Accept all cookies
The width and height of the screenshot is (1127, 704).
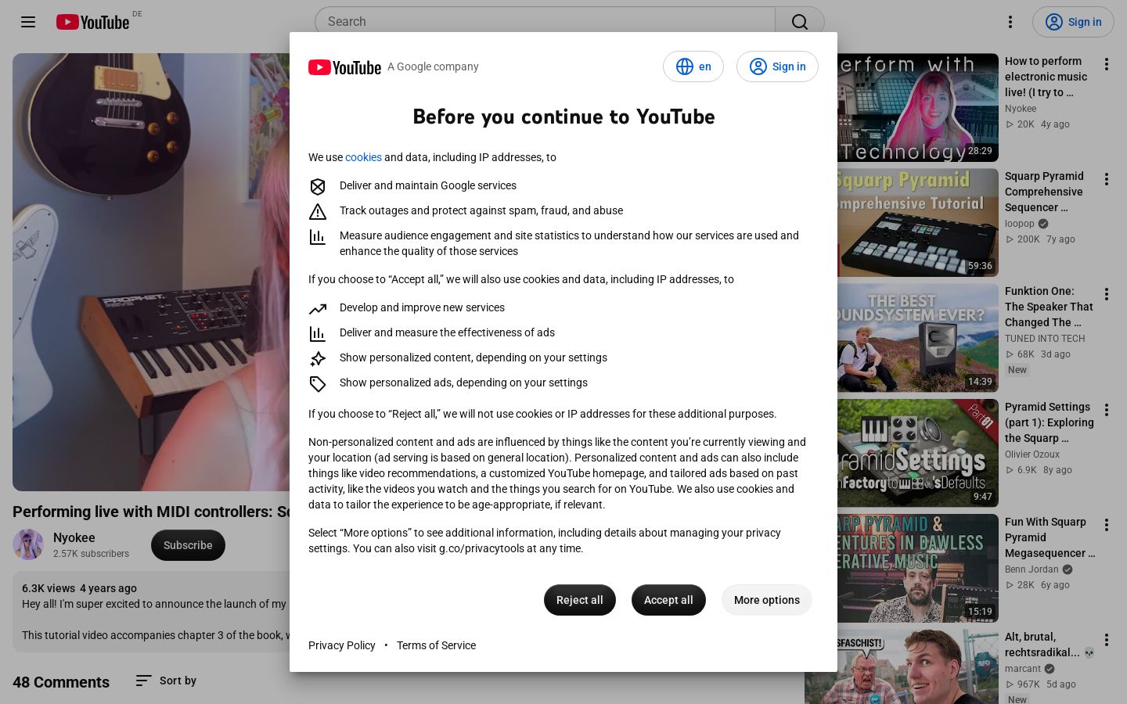(x=668, y=600)
